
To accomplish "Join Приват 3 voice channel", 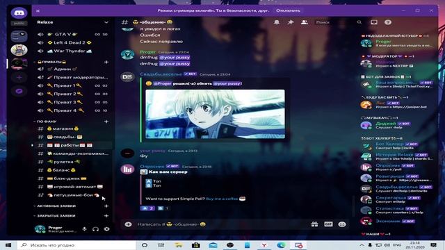I will pyautogui.click(x=73, y=102).
